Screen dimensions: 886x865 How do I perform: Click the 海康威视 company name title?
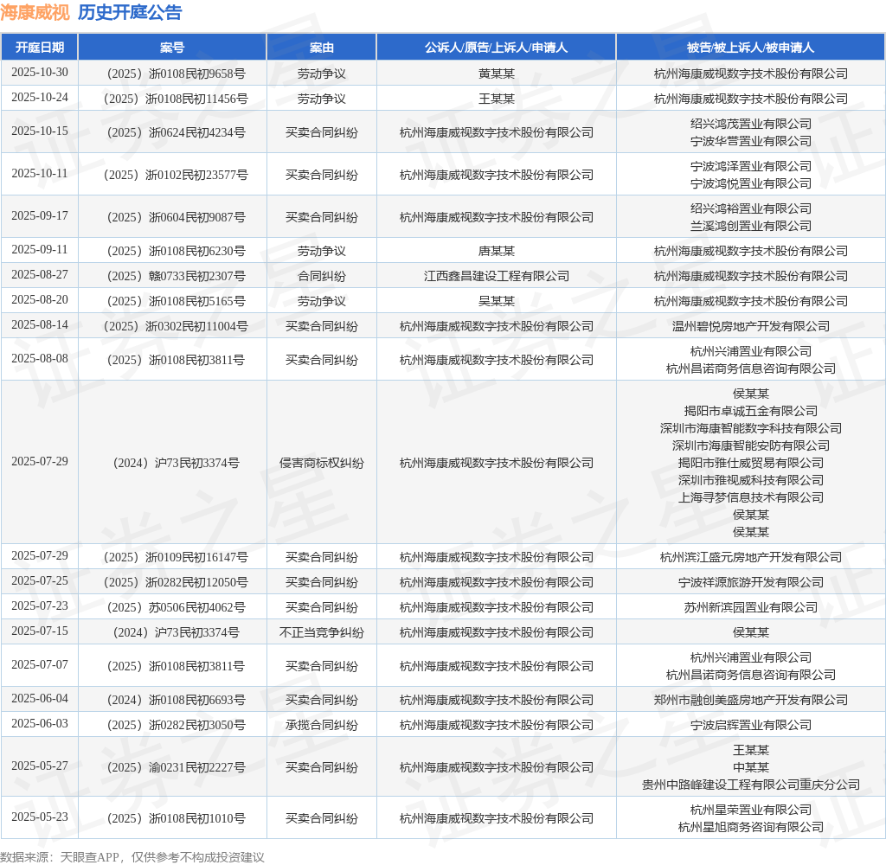pyautogui.click(x=35, y=12)
